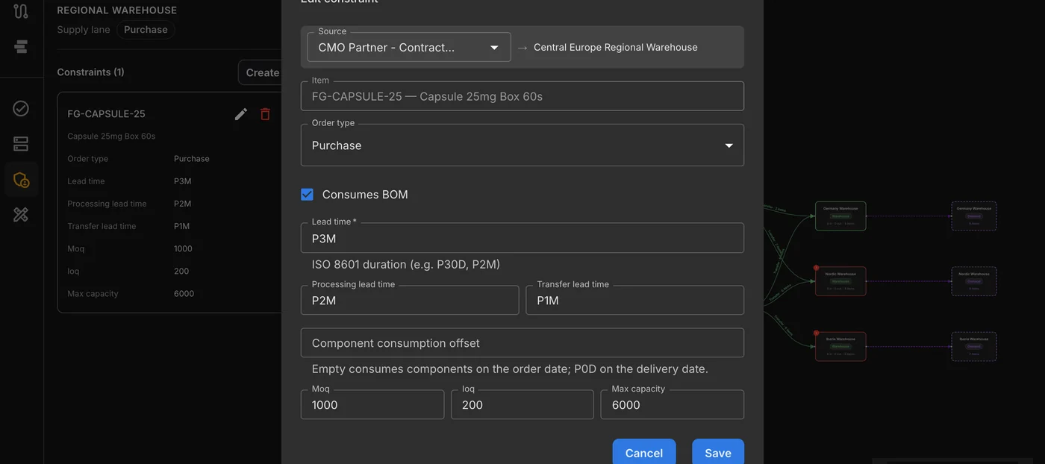Focus the Ioq field showing 200
The height and width of the screenshot is (464, 1045).
pyautogui.click(x=522, y=405)
